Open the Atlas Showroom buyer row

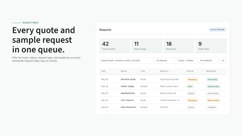tap(163, 107)
